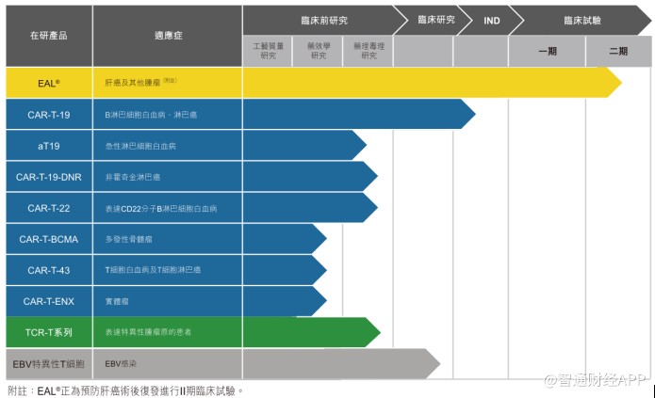
Task: Select the CAR-T-BCMA row label
Action: click(x=49, y=239)
